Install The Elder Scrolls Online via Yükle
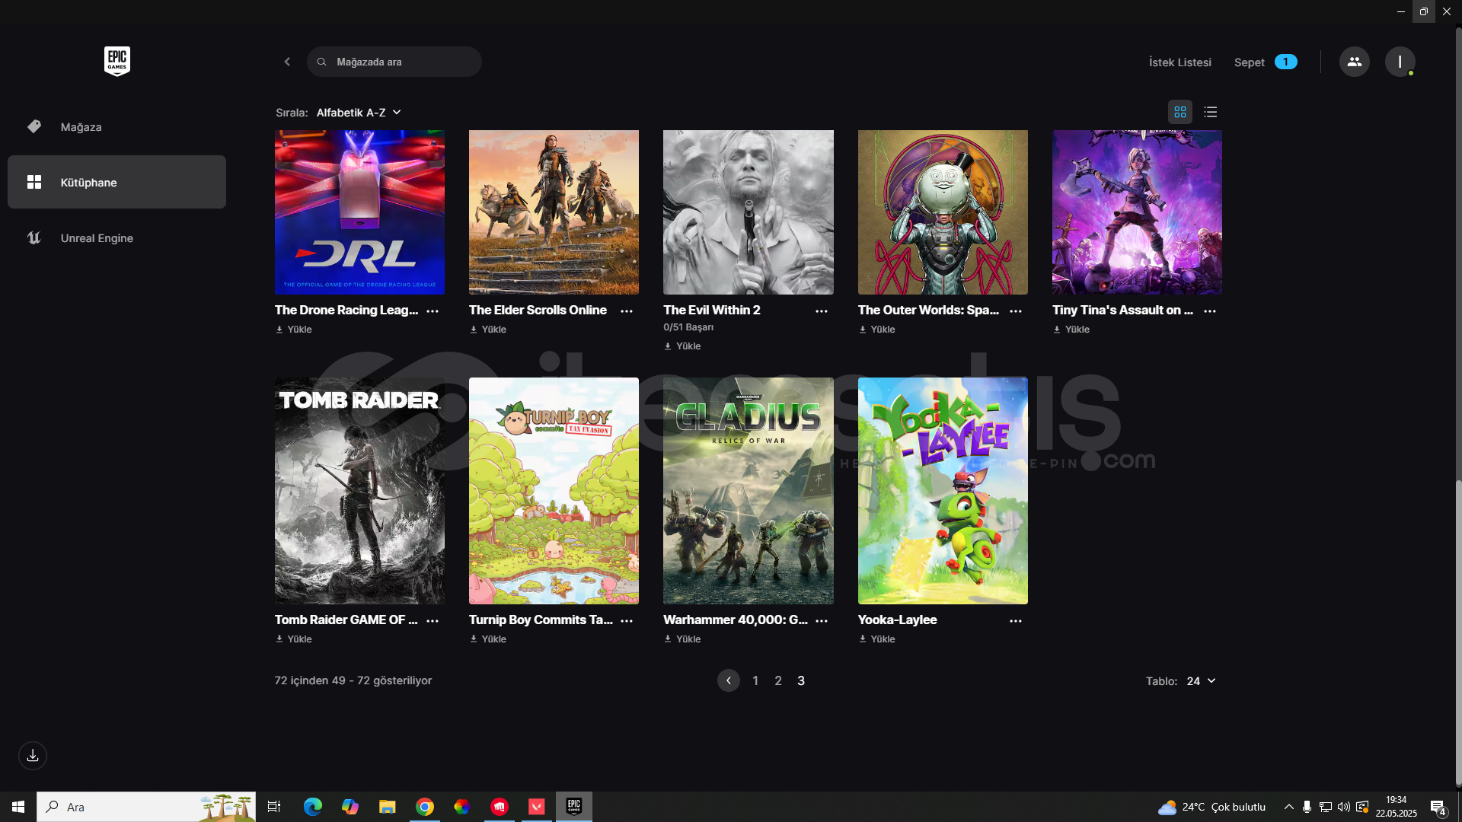The width and height of the screenshot is (1462, 822). pyautogui.click(x=488, y=330)
